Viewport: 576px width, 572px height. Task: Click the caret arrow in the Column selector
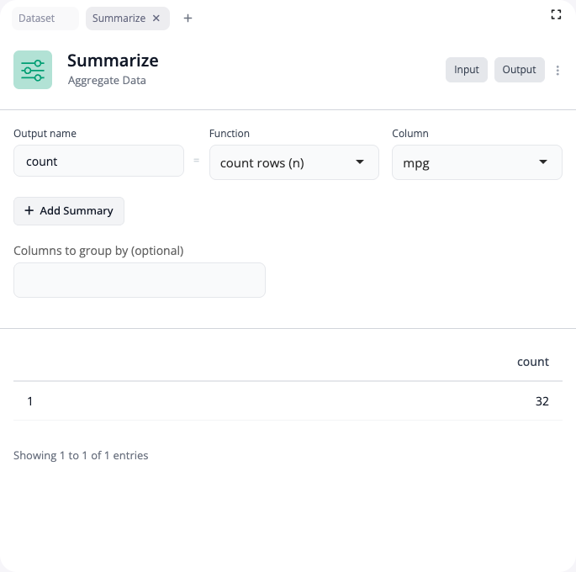click(x=543, y=162)
